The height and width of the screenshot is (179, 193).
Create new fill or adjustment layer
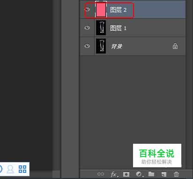pos(139,174)
